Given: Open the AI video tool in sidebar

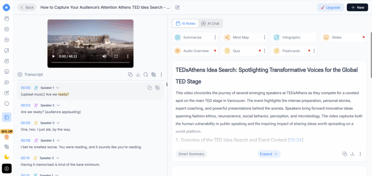Looking at the screenshot, I should click(7, 61).
